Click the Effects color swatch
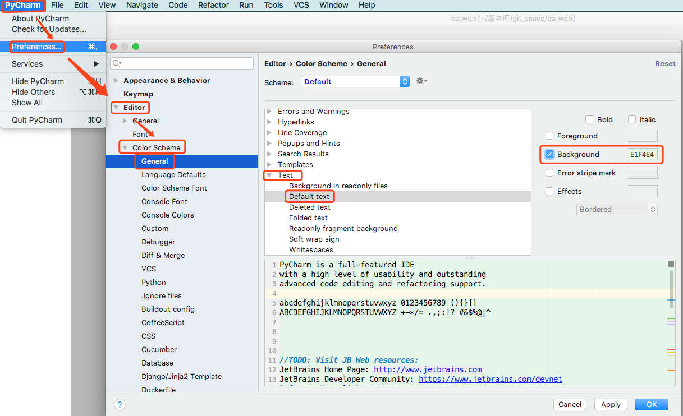683x416 pixels. 642,191
